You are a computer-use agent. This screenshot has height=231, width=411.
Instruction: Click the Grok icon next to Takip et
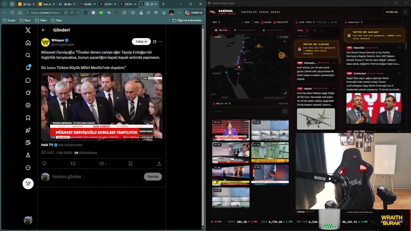pos(154,41)
